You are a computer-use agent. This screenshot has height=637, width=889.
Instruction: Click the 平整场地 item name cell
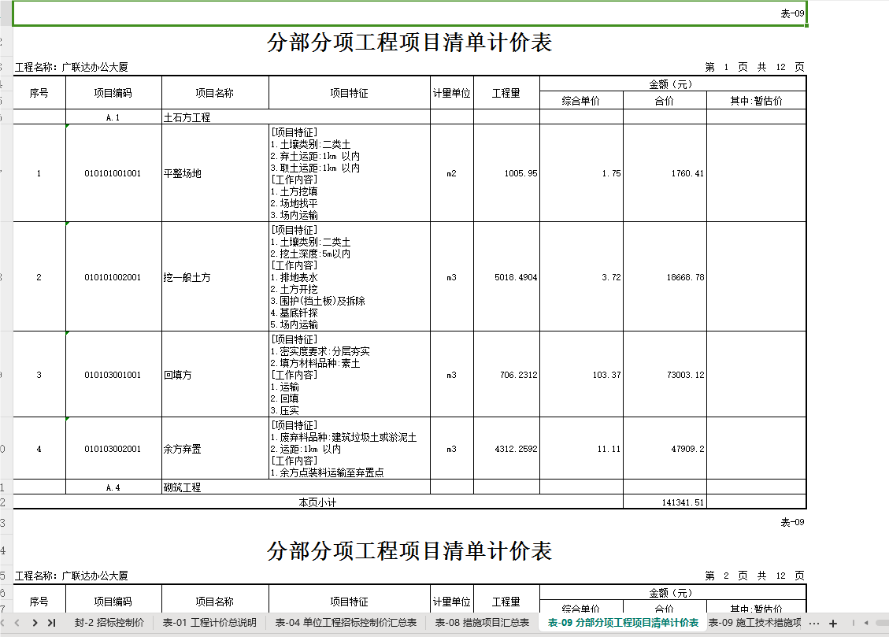pos(215,173)
